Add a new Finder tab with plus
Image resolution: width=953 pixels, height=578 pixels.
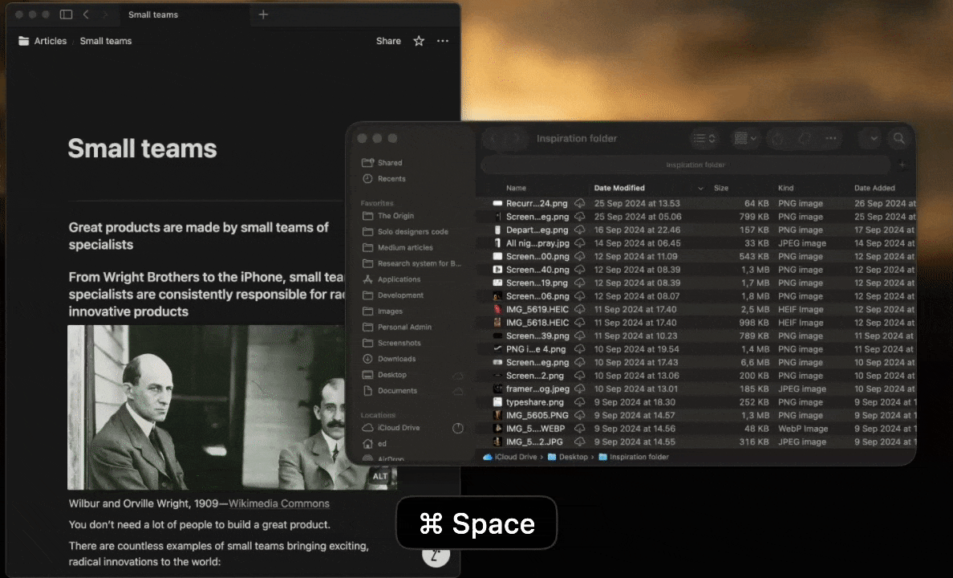[x=902, y=165]
